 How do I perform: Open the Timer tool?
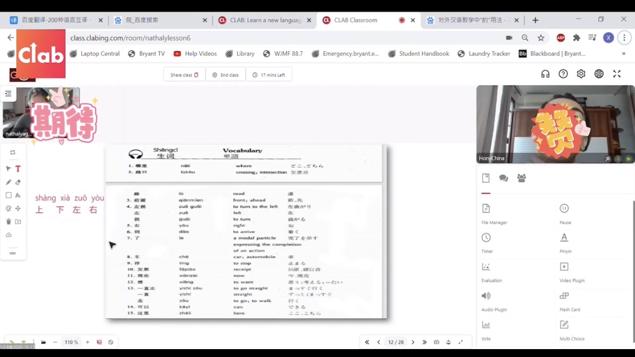[x=486, y=238]
